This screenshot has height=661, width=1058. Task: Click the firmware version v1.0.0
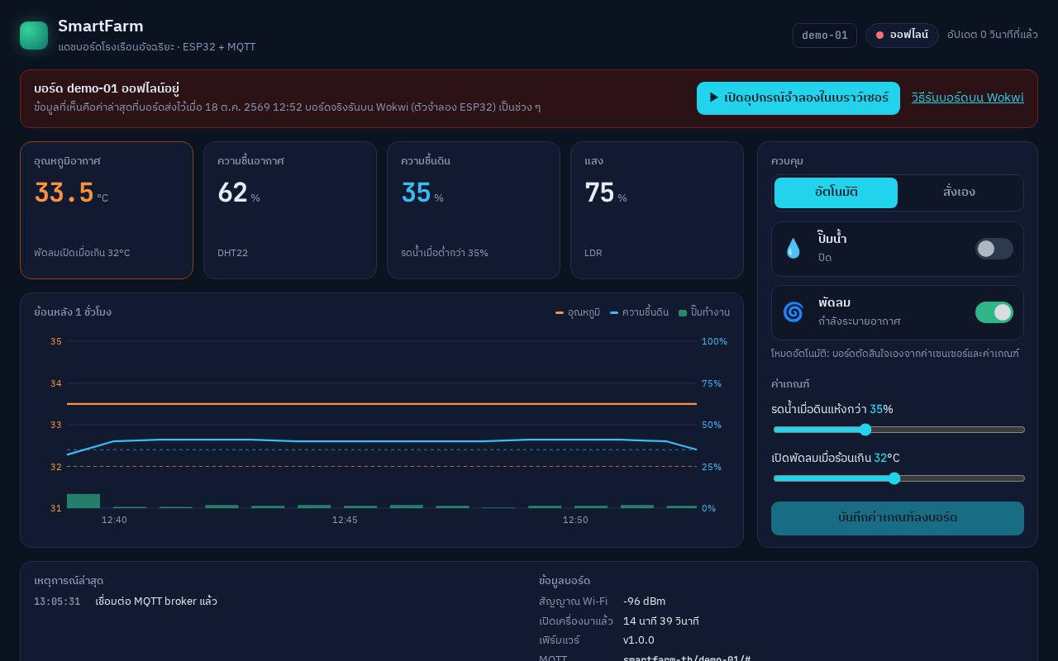638,640
